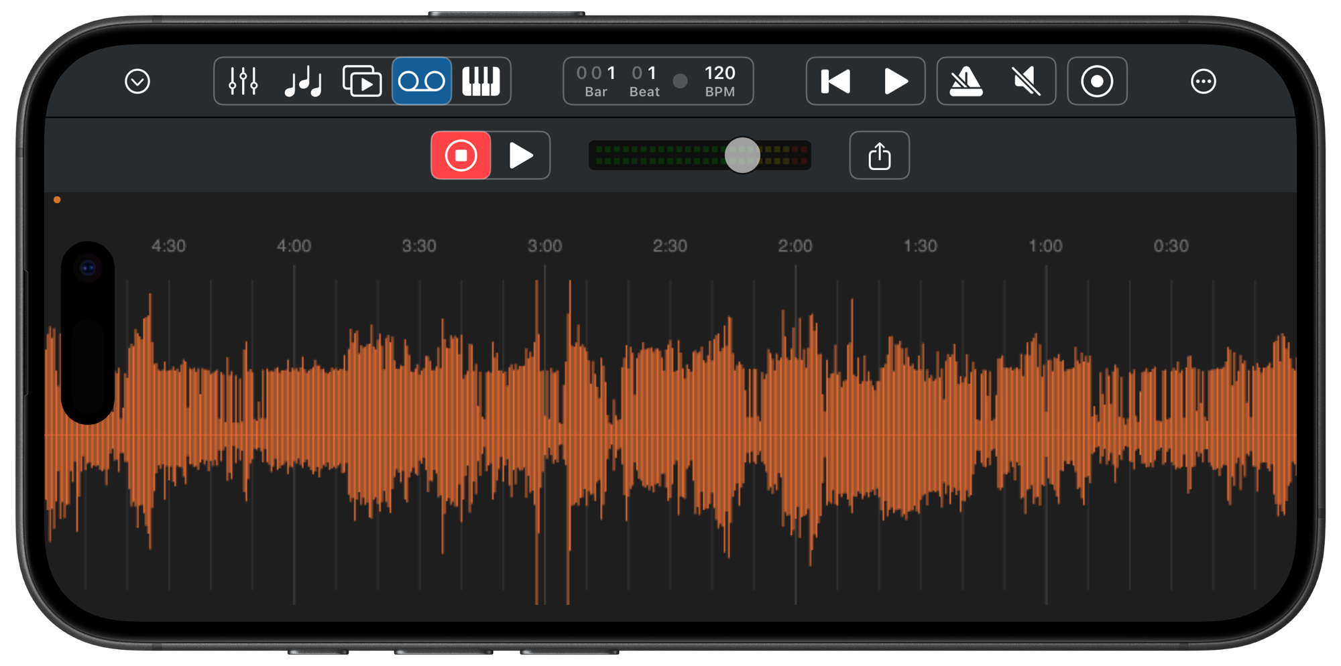Select the tape recorder view
Screen dimensions: 1341x666
[x=422, y=81]
